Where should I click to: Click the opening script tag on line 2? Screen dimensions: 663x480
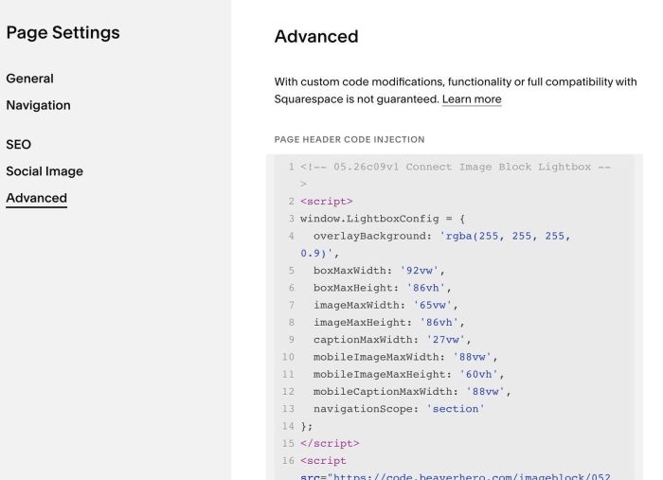coord(327,202)
